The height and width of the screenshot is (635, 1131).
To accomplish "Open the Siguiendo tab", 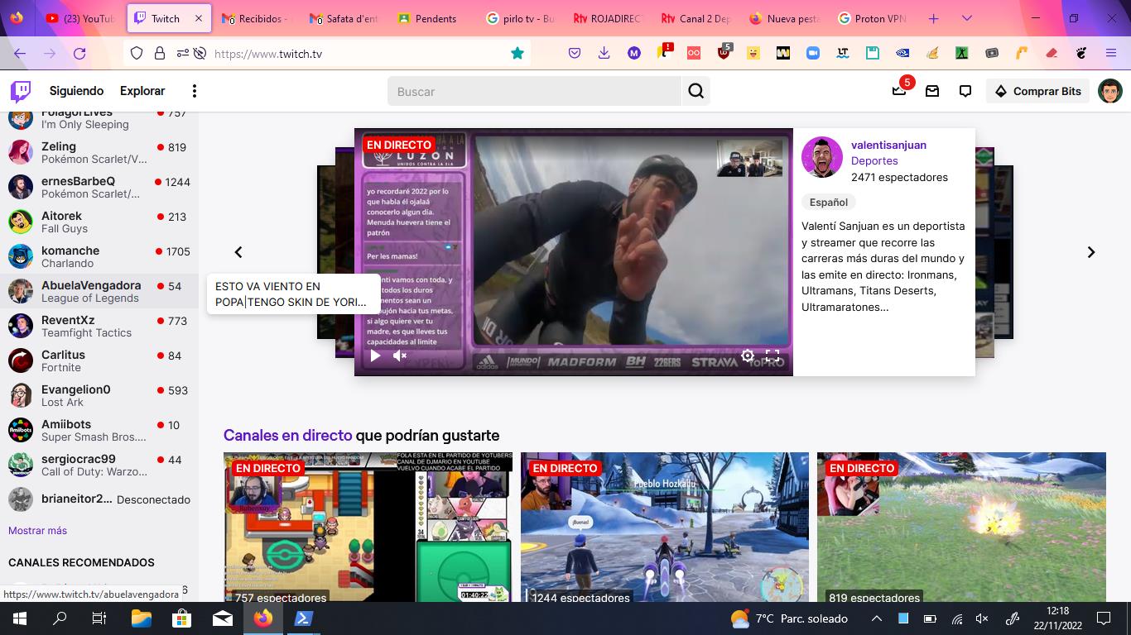I will pyautogui.click(x=76, y=91).
